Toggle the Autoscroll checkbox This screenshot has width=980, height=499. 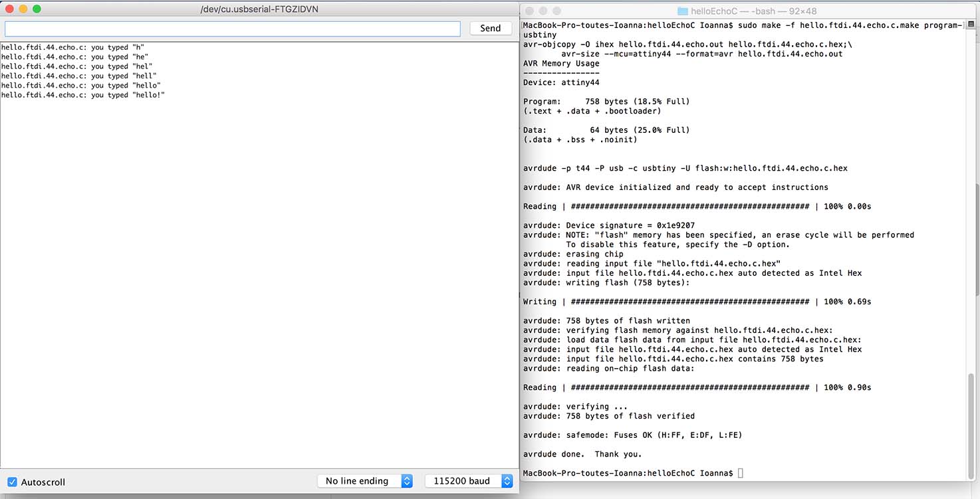[12, 482]
